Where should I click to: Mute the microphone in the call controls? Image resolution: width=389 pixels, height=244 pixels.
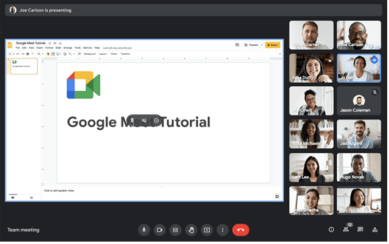click(x=144, y=230)
